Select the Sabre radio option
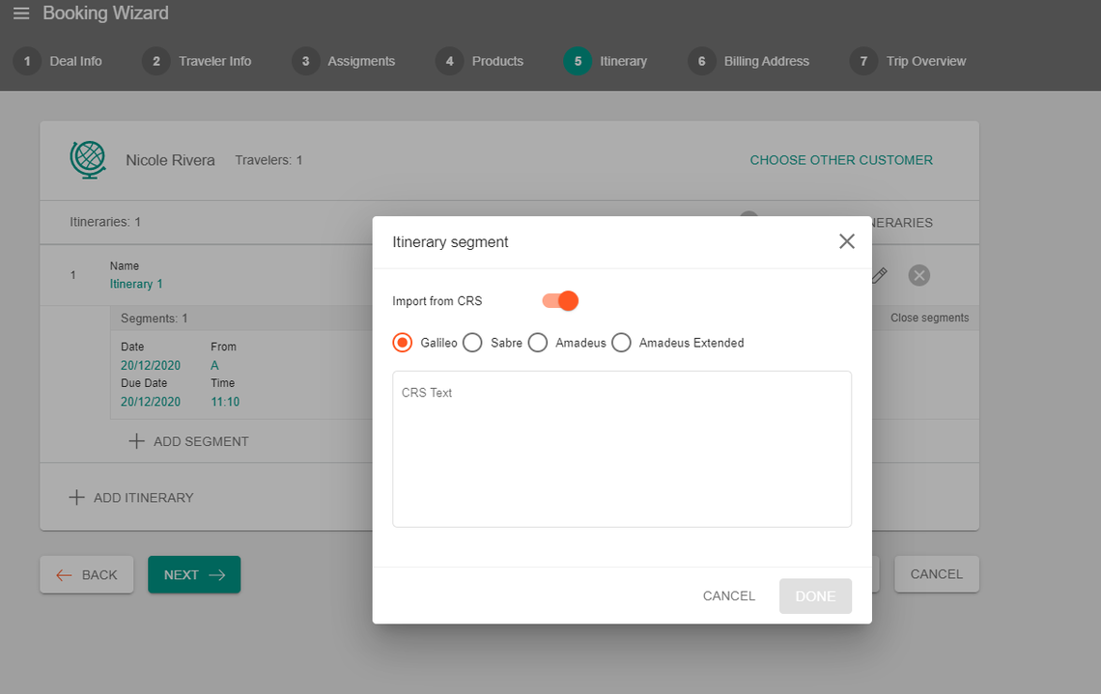 pos(472,343)
